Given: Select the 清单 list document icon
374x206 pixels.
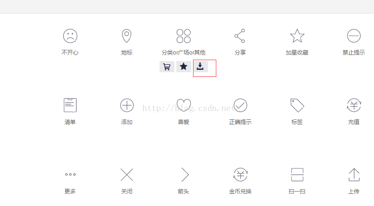Looking at the screenshot, I should pyautogui.click(x=70, y=105).
